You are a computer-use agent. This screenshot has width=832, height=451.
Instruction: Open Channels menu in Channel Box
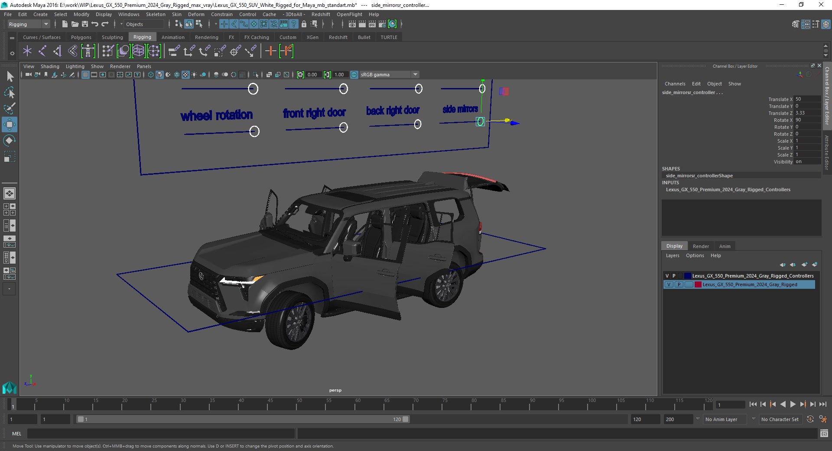coord(675,84)
